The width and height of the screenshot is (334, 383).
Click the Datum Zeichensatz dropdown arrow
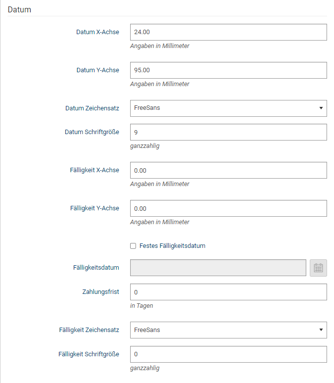tap(321, 108)
